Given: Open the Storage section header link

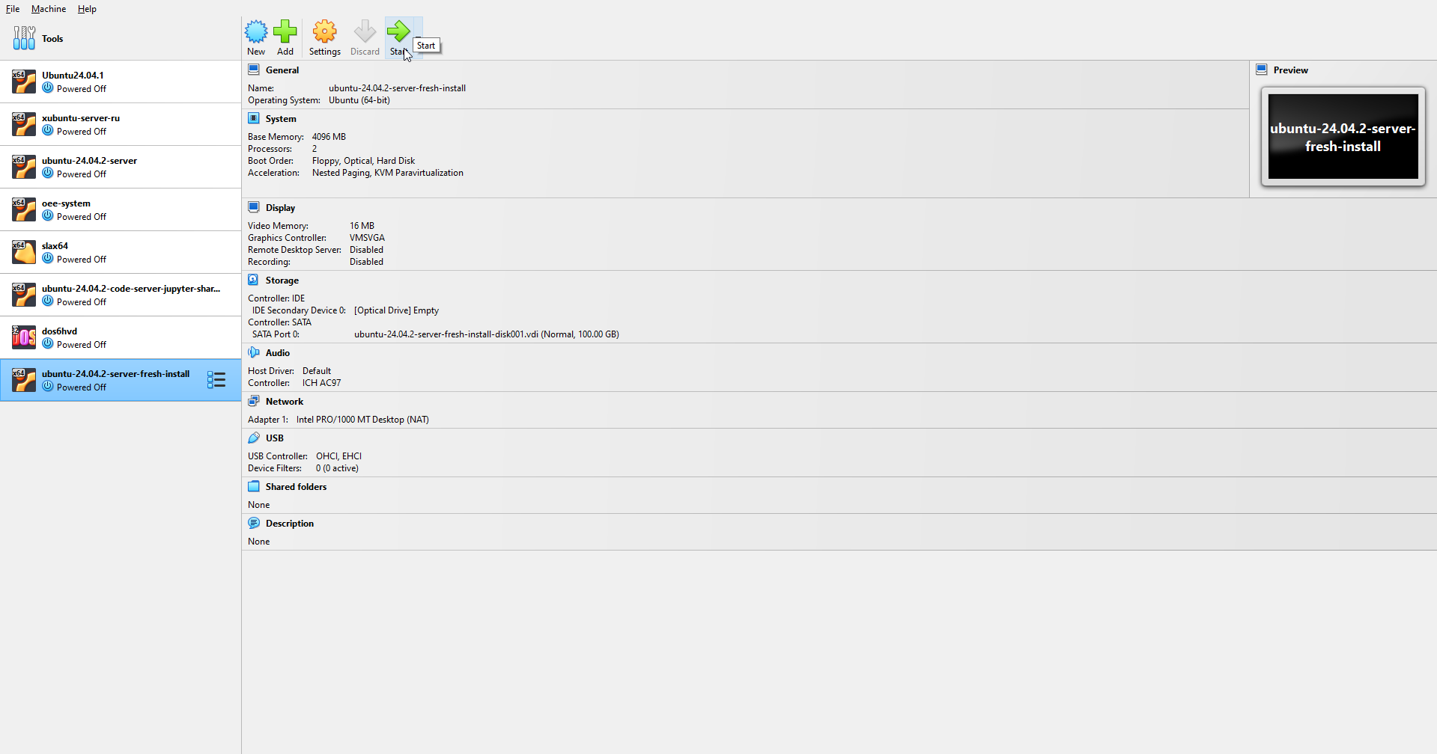Looking at the screenshot, I should pos(282,281).
